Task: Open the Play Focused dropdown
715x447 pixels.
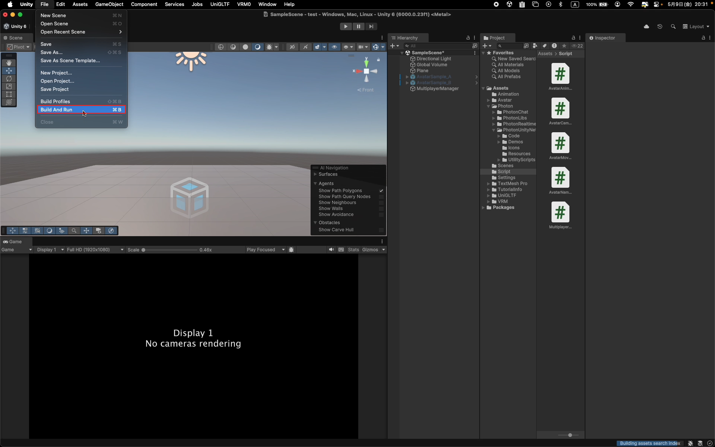Action: [266, 250]
